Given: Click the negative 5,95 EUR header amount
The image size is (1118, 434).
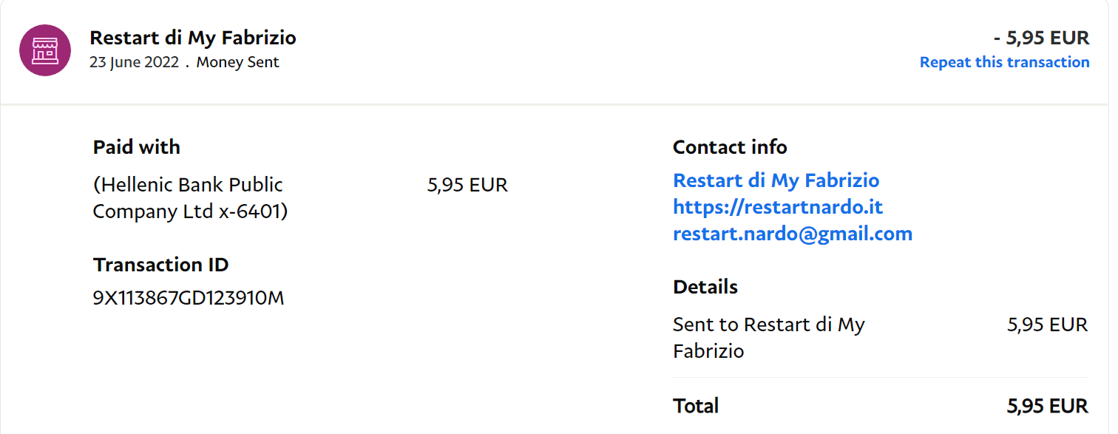Looking at the screenshot, I should click(1041, 38).
